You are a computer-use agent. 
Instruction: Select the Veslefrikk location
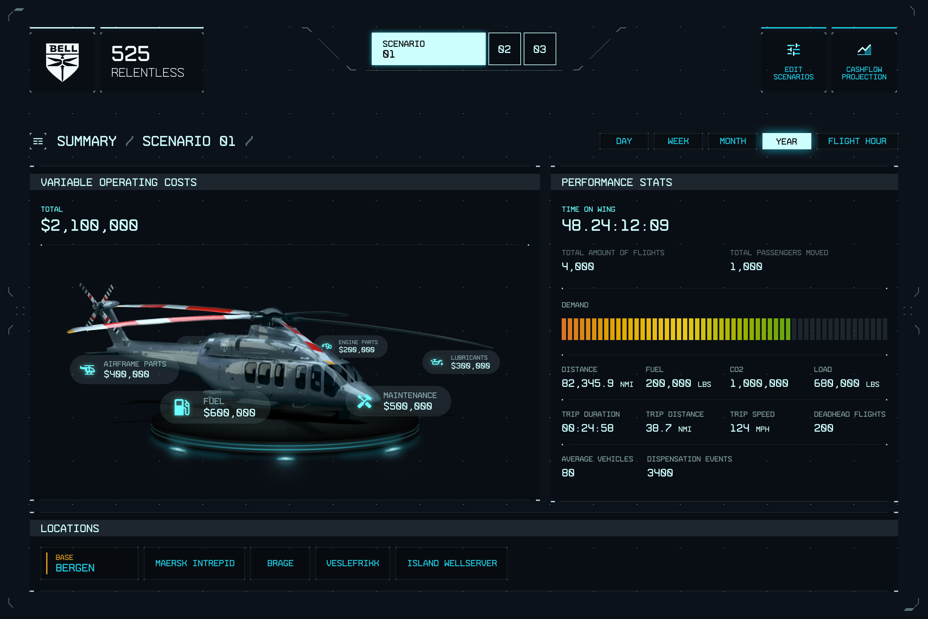tap(352, 563)
